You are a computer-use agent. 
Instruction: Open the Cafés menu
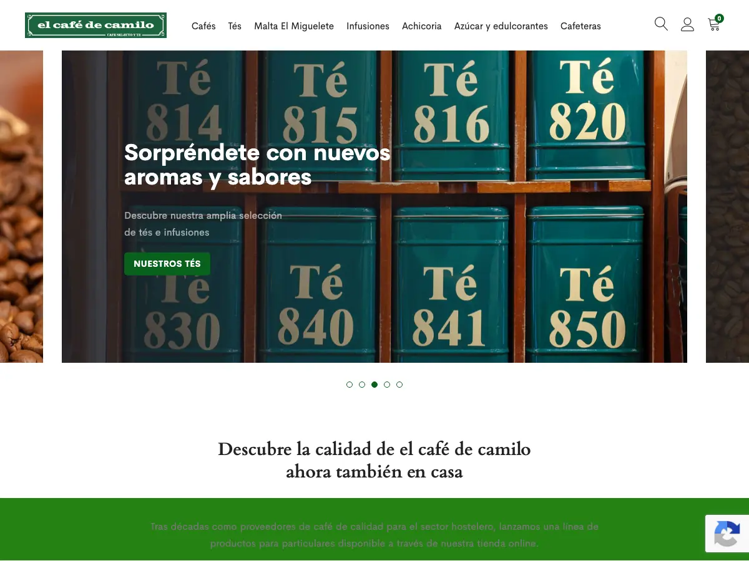coord(203,26)
